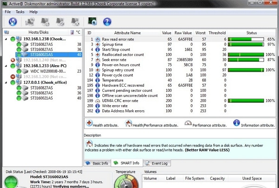Click the connect to remote computer toolbar icon
Screen dimensions: 279x188
30,22
